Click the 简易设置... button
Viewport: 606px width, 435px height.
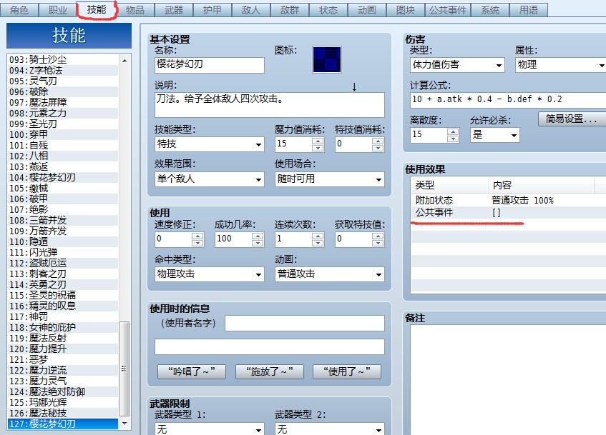(572, 119)
